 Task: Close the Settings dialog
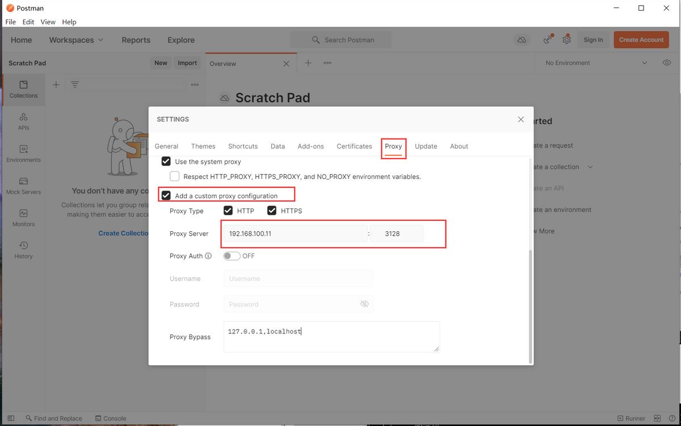click(x=521, y=119)
